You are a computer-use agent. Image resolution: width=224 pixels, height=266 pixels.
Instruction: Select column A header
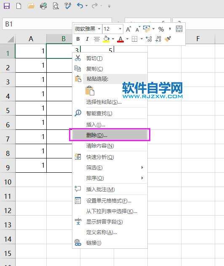point(31,39)
